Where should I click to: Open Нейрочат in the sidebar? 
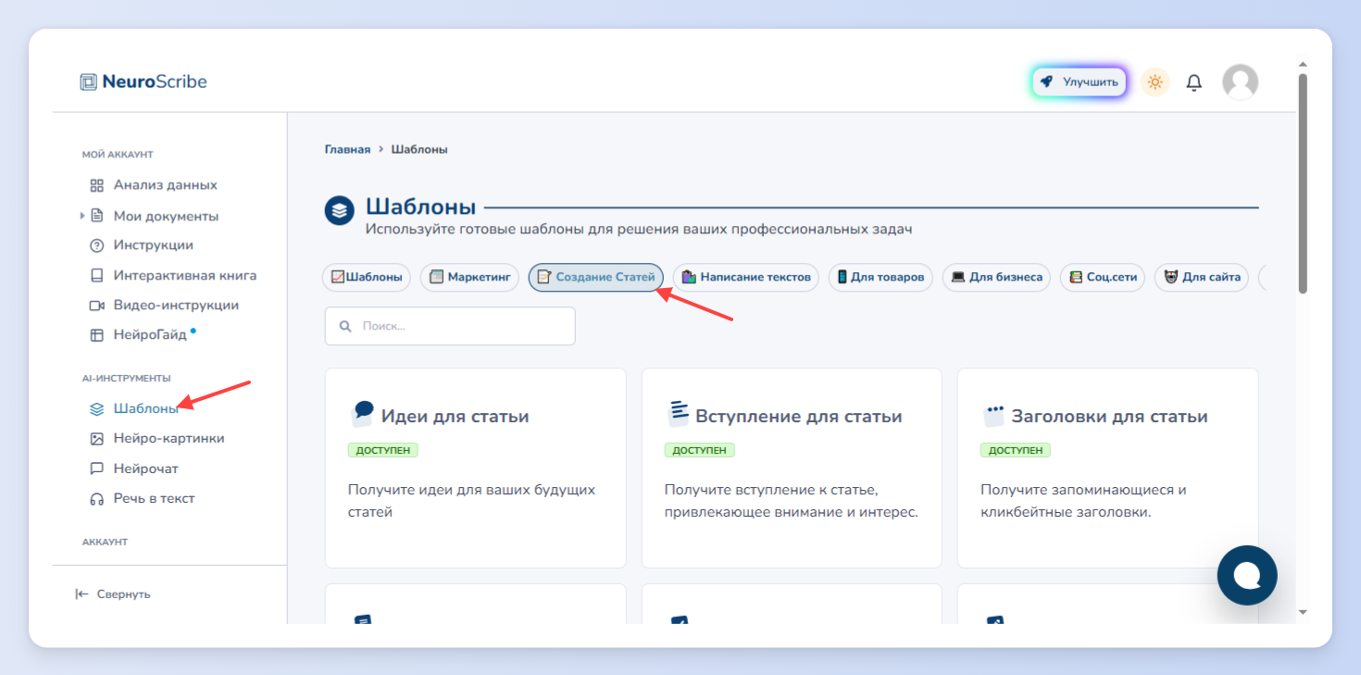click(x=146, y=469)
